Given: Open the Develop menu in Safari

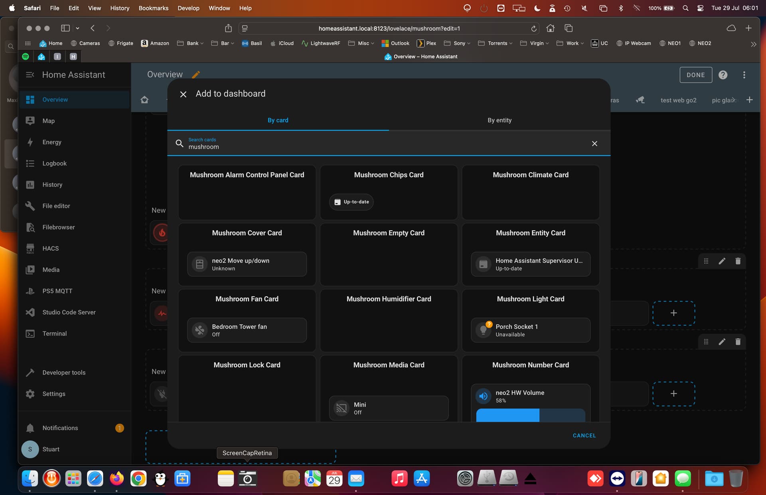Looking at the screenshot, I should 188,8.
